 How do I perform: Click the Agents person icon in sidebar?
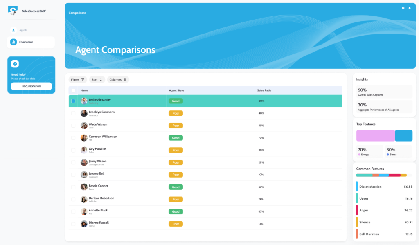[x=14, y=30]
